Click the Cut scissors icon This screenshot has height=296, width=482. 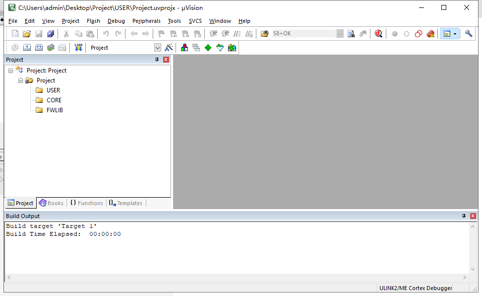pyautogui.click(x=66, y=34)
